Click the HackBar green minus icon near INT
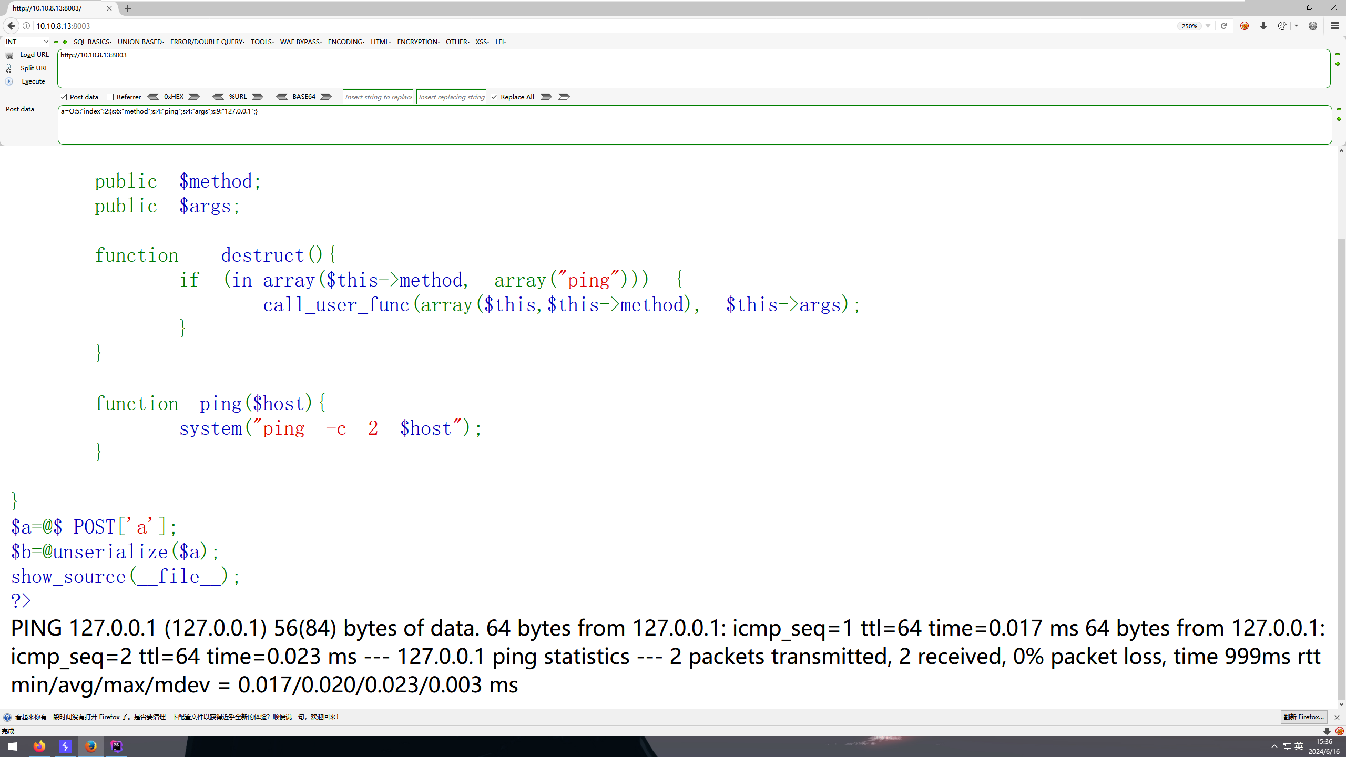Viewport: 1346px width, 757px height. [56, 42]
